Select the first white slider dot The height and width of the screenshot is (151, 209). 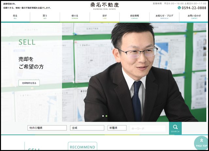[x=103, y=116]
